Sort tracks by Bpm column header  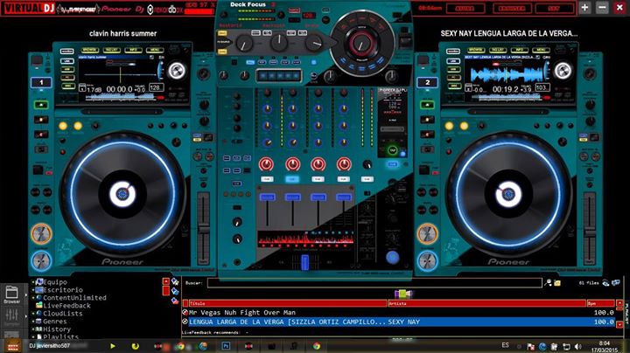tap(600, 304)
